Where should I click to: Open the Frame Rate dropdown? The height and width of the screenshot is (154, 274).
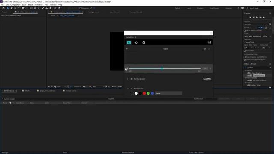248,48
